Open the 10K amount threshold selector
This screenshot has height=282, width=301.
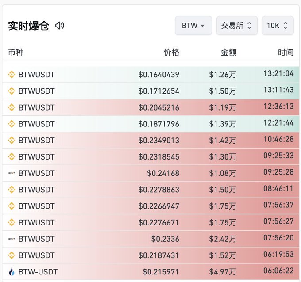pos(278,26)
